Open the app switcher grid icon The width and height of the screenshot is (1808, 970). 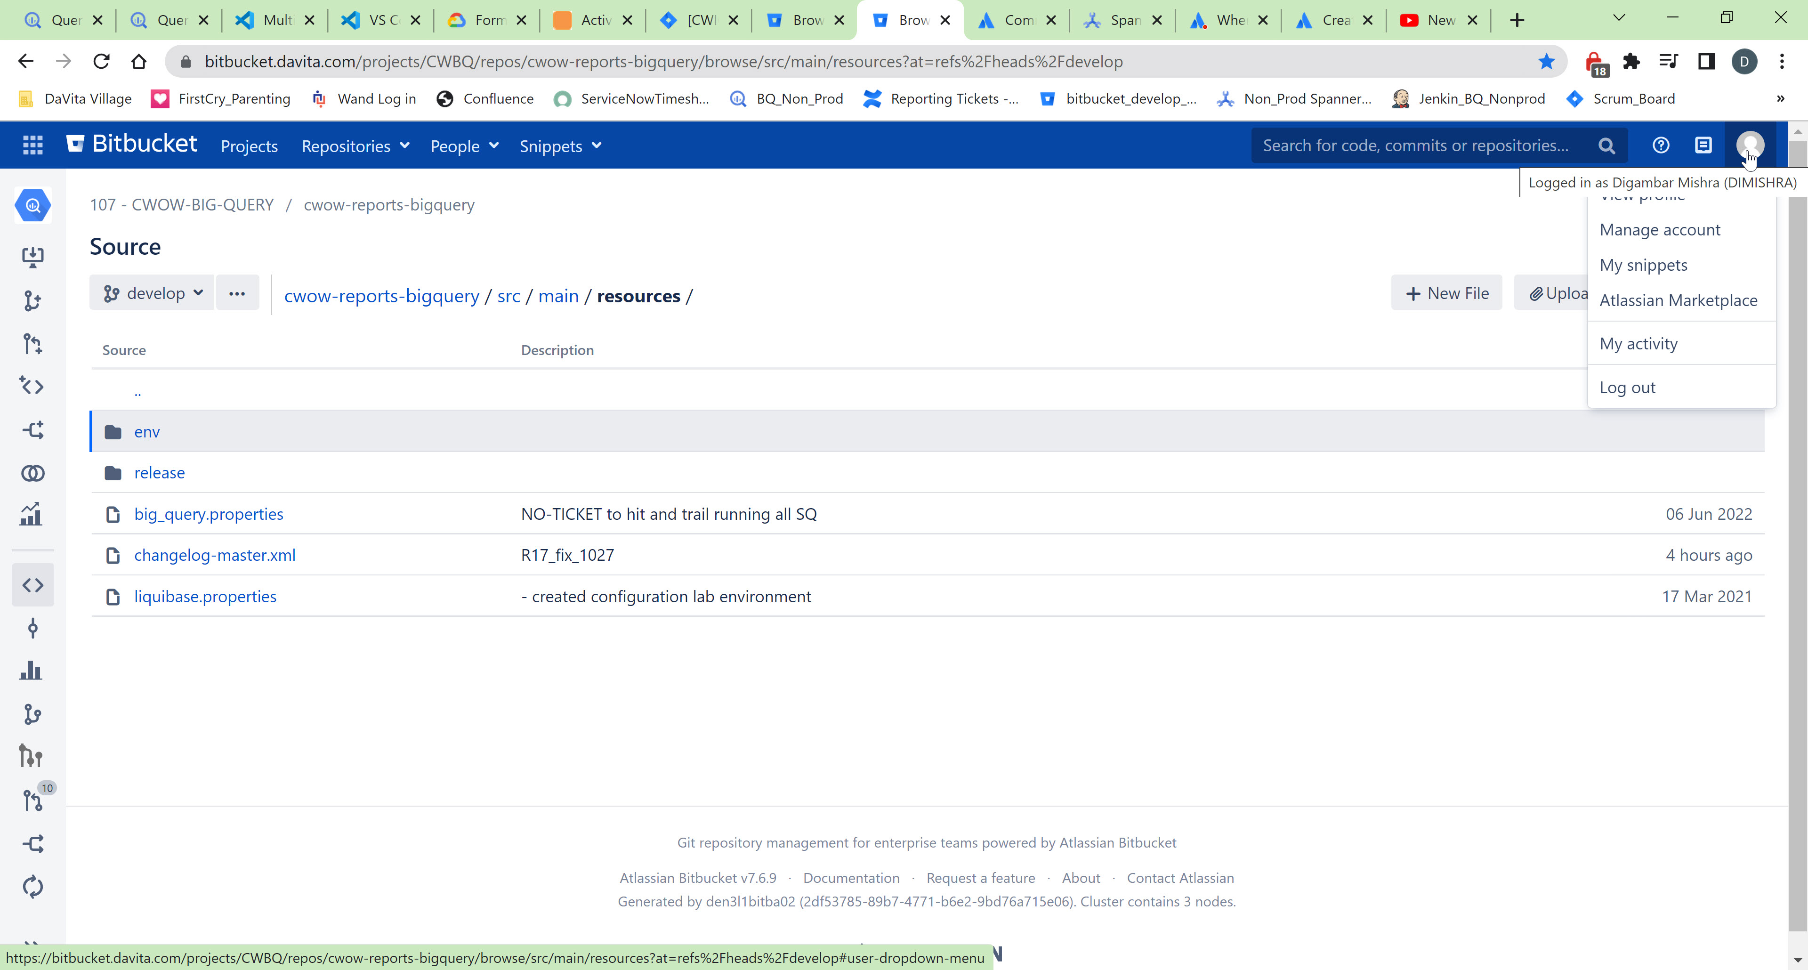(32, 145)
